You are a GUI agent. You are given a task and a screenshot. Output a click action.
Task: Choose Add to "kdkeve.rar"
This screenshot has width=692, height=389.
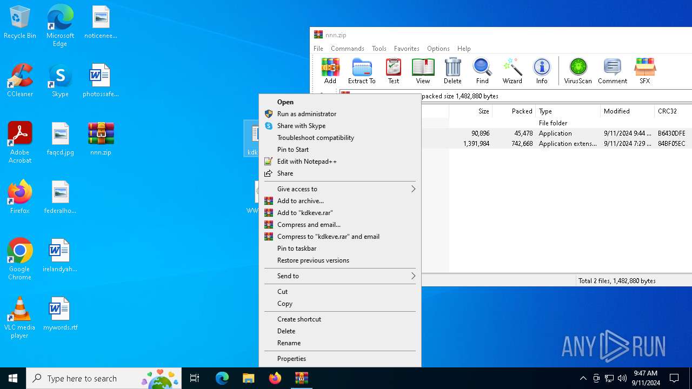click(340, 213)
